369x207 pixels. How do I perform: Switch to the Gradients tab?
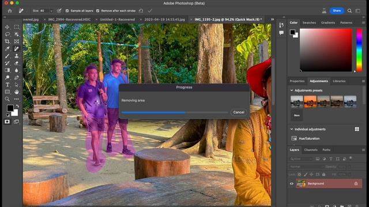pyautogui.click(x=328, y=23)
